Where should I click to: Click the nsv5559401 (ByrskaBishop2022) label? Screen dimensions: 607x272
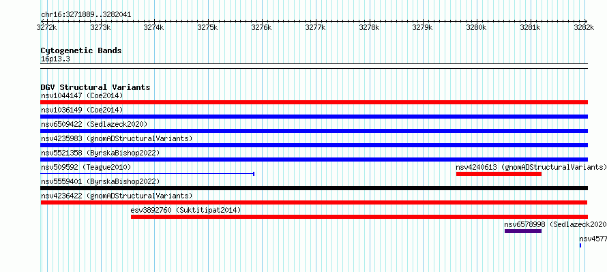(x=100, y=181)
